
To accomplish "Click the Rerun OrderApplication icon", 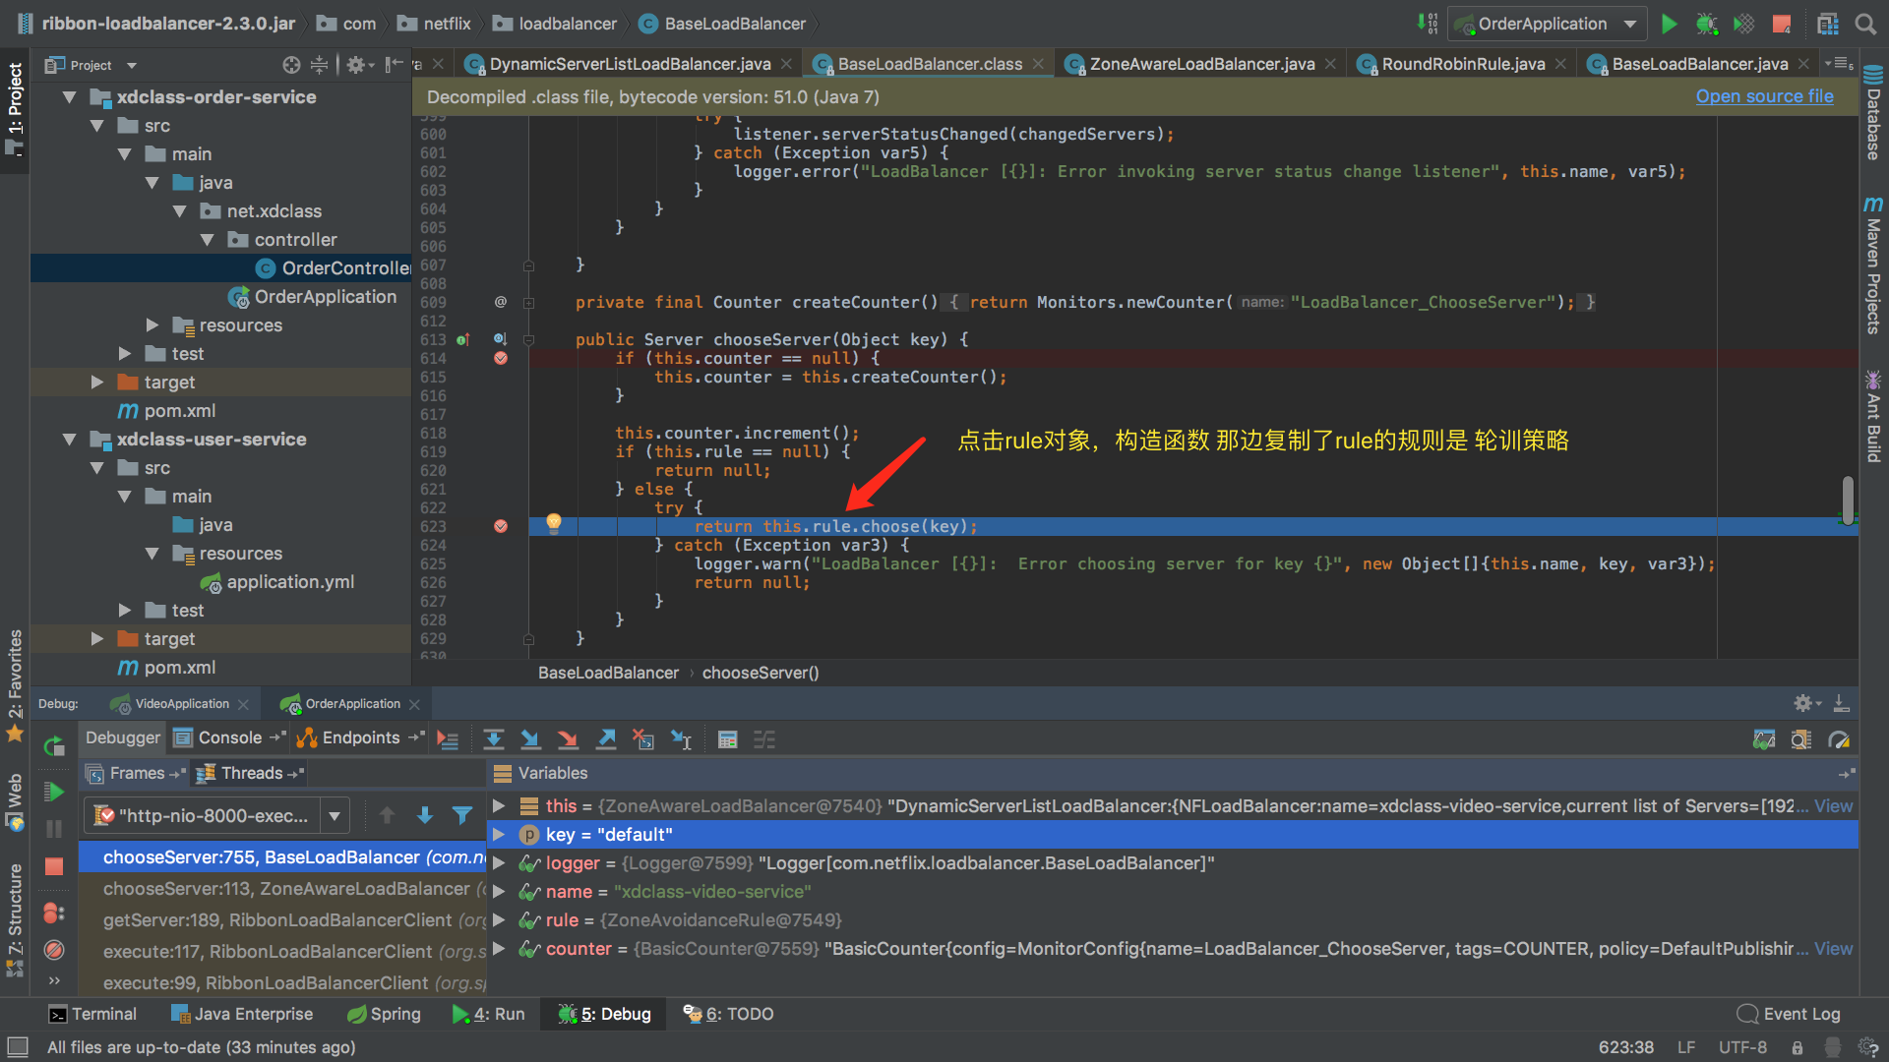I will tap(54, 745).
